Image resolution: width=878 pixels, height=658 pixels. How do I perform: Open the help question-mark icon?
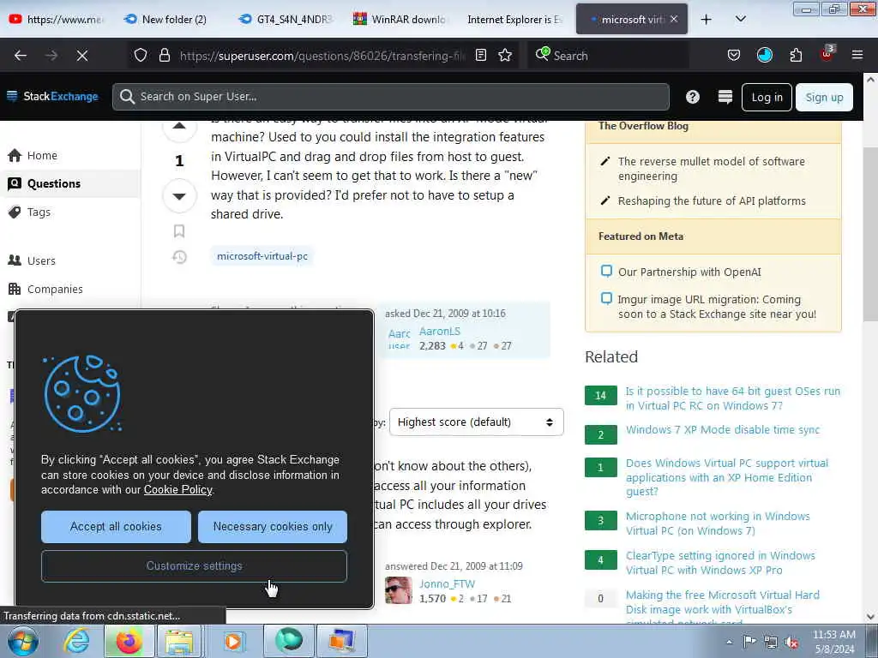(693, 97)
